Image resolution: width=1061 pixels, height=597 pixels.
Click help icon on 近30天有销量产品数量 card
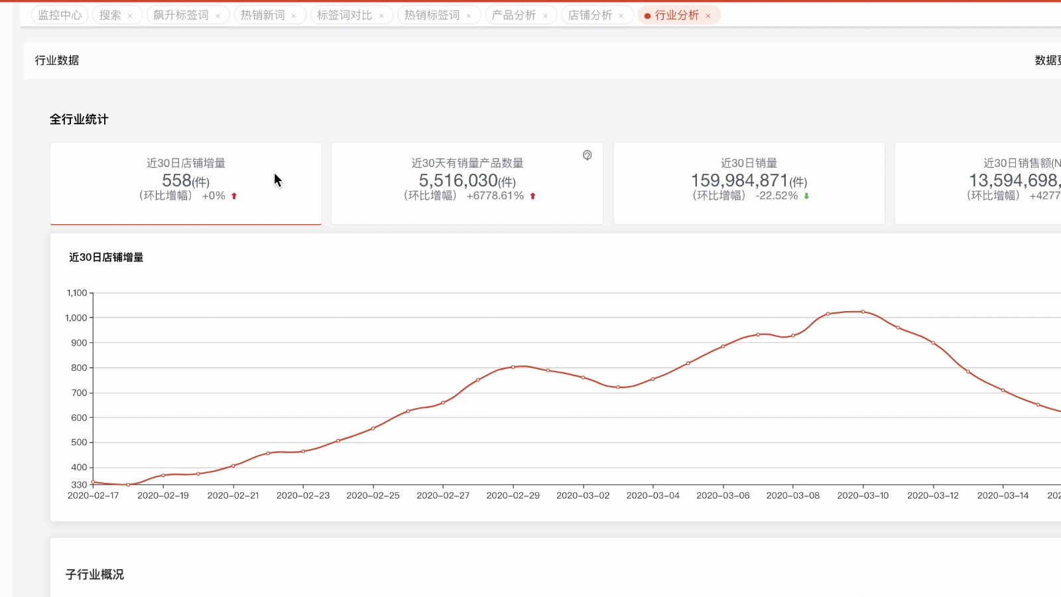click(587, 155)
